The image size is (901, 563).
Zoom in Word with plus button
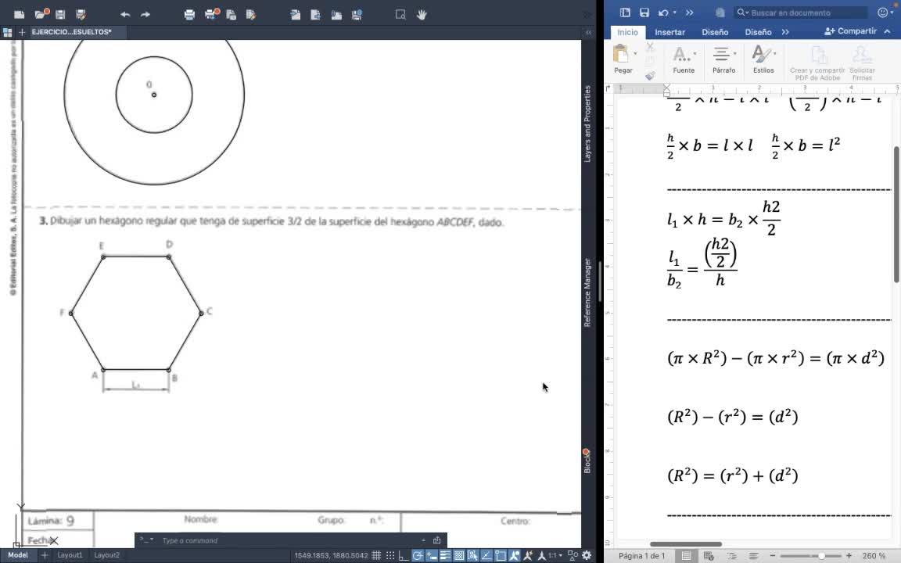(849, 555)
